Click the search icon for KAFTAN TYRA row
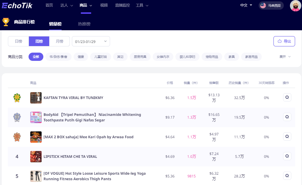The width and height of the screenshot is (302, 185). coord(287,97)
